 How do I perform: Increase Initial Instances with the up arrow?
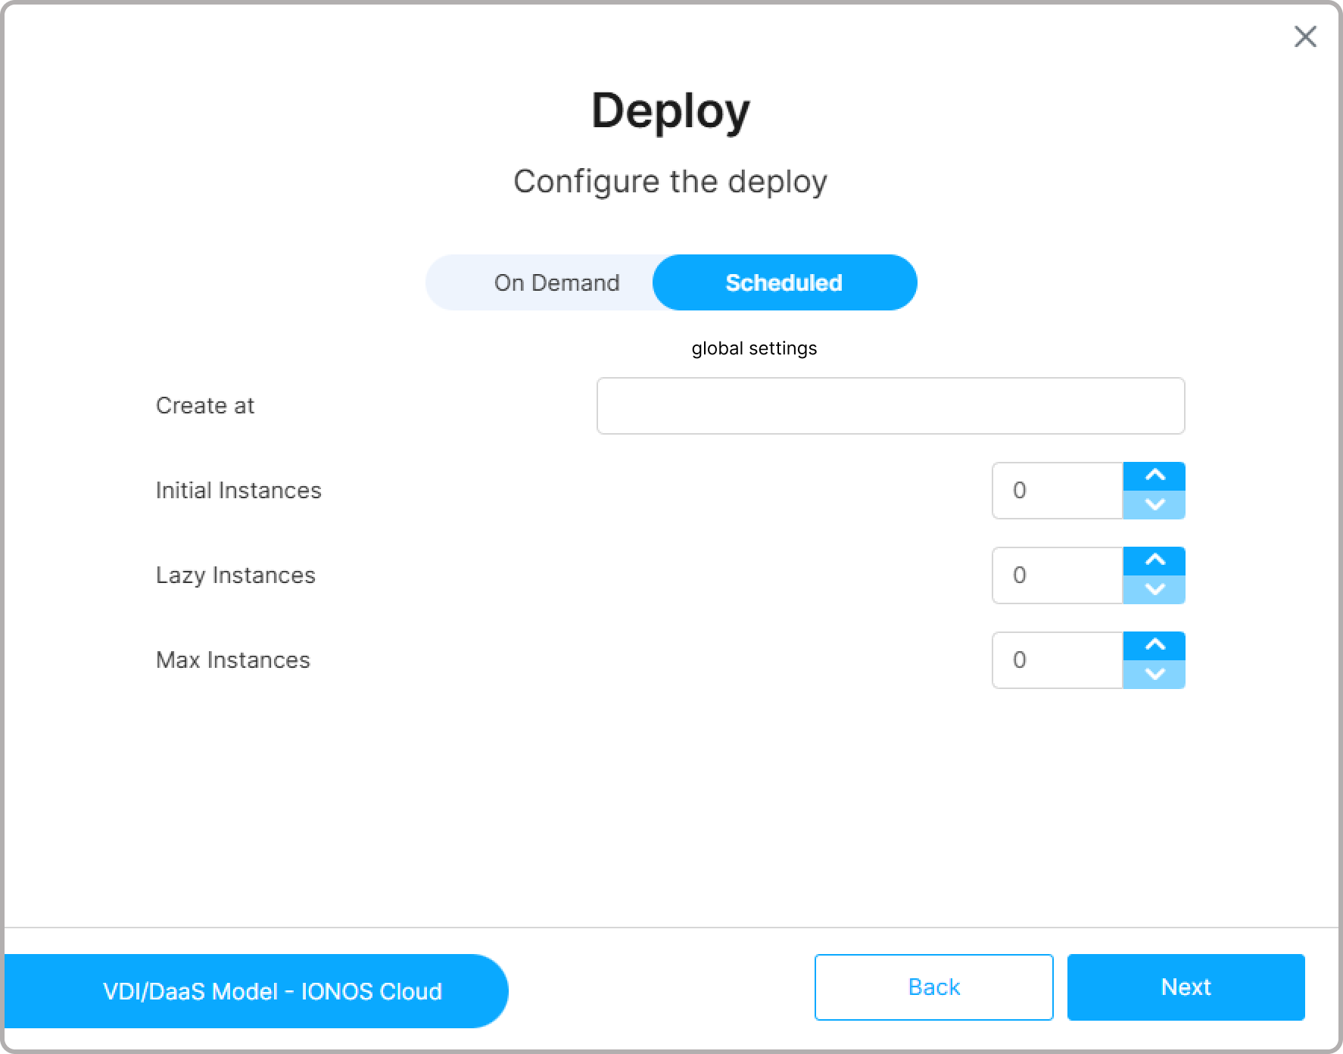click(1154, 476)
